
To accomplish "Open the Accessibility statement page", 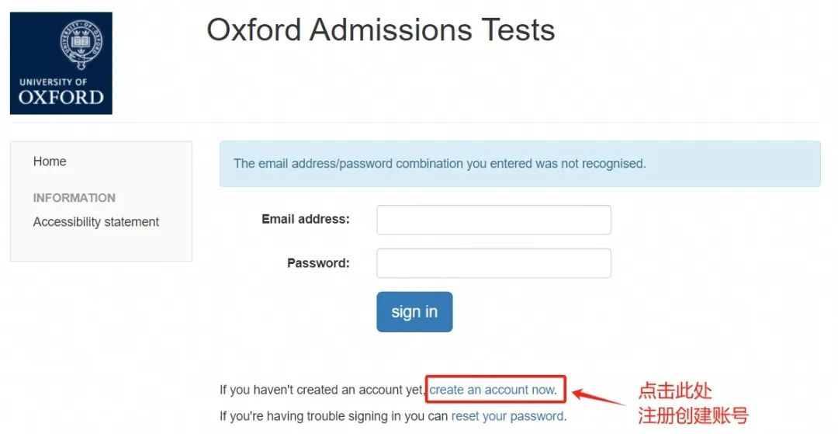I will [x=96, y=222].
